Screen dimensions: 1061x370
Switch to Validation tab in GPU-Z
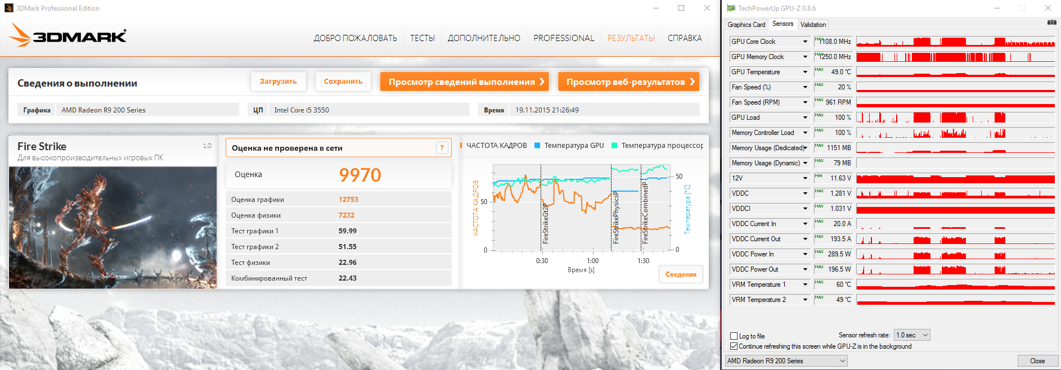click(x=813, y=25)
